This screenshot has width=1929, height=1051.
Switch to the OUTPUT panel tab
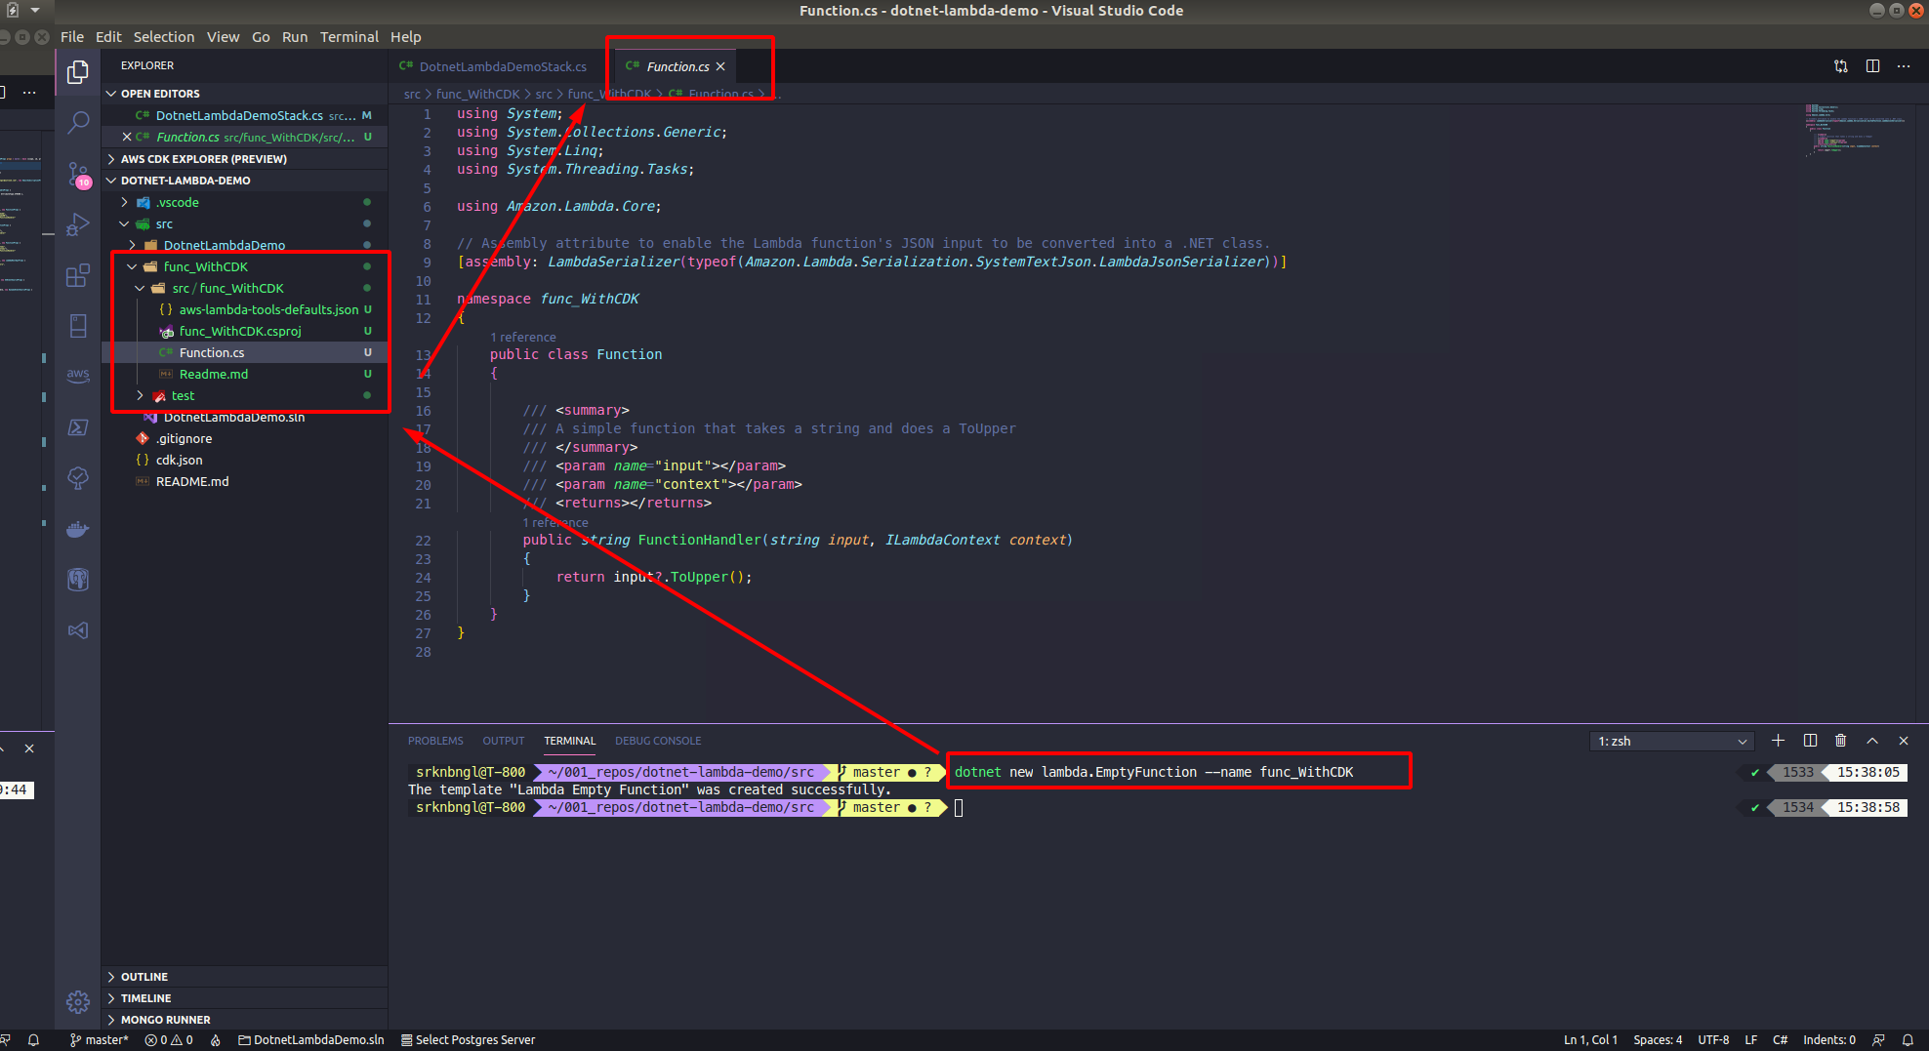click(x=504, y=741)
